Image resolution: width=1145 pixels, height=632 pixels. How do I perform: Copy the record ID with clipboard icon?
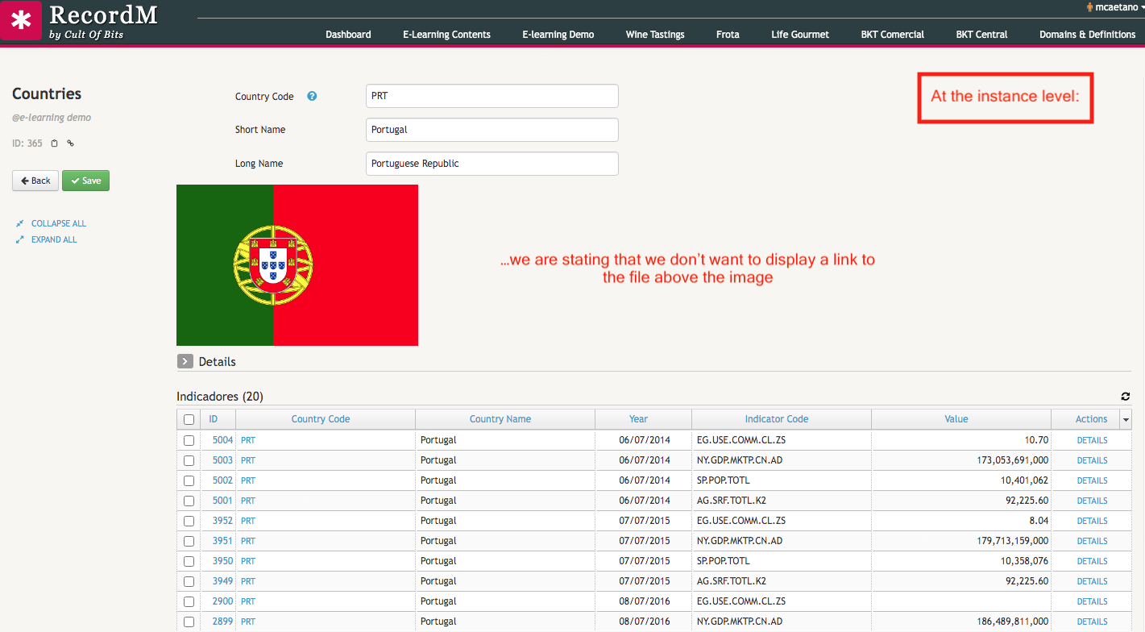pos(55,143)
